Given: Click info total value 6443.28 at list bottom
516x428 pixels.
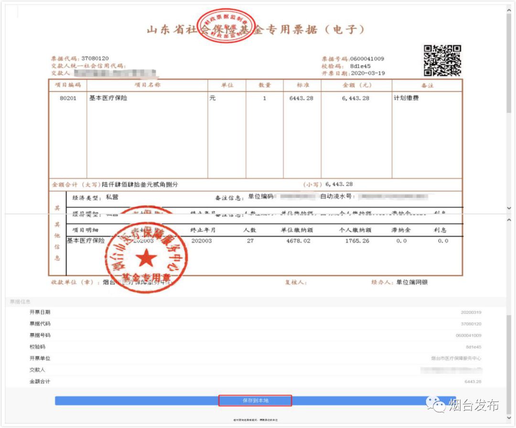Looking at the screenshot, I should point(473,382).
